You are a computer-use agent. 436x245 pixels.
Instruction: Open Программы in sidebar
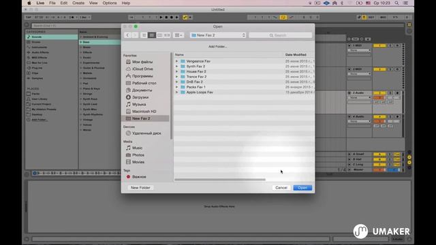point(142,76)
